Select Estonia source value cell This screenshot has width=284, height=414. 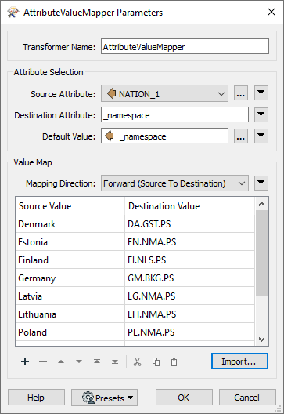coord(70,241)
